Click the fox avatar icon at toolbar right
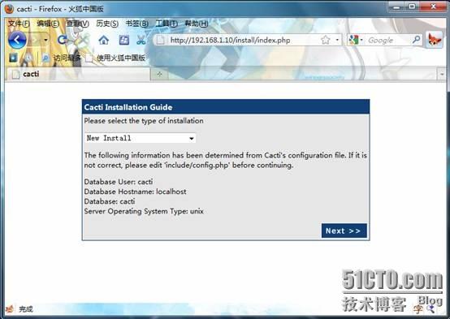Image resolution: width=450 pixels, height=319 pixels. (x=434, y=40)
